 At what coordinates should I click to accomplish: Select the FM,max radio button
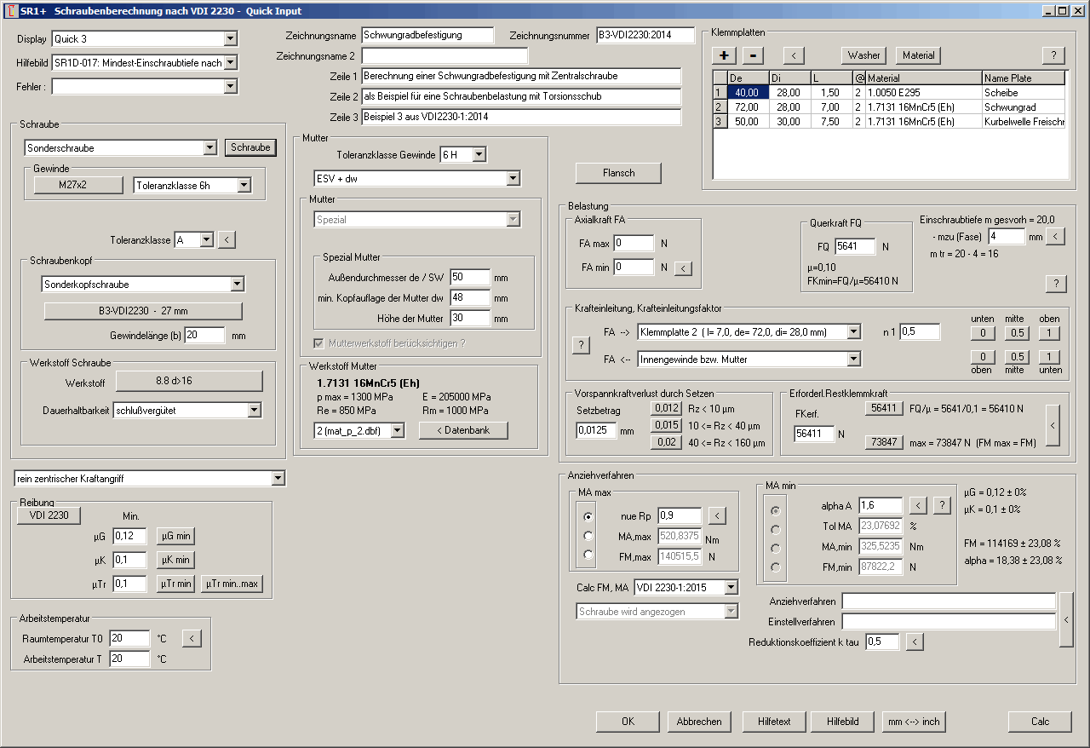click(588, 555)
